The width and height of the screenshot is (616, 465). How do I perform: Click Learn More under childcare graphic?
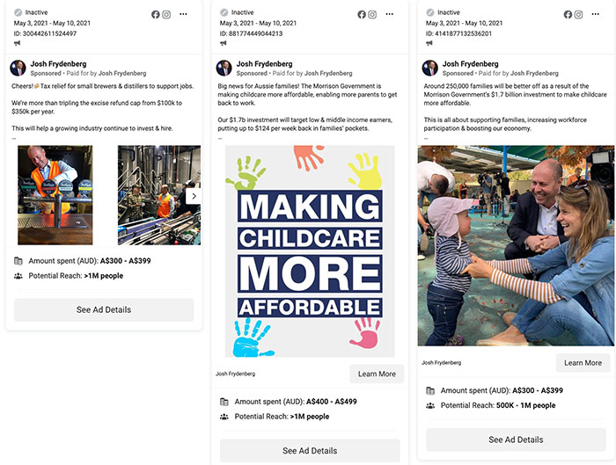click(x=377, y=374)
